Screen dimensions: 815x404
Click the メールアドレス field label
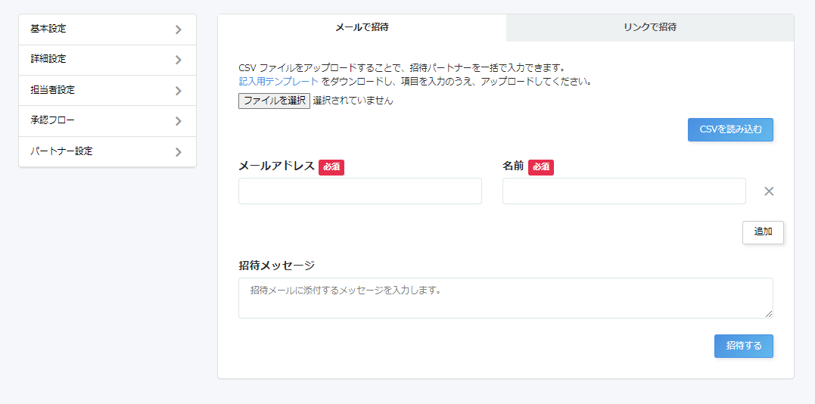[x=276, y=166]
